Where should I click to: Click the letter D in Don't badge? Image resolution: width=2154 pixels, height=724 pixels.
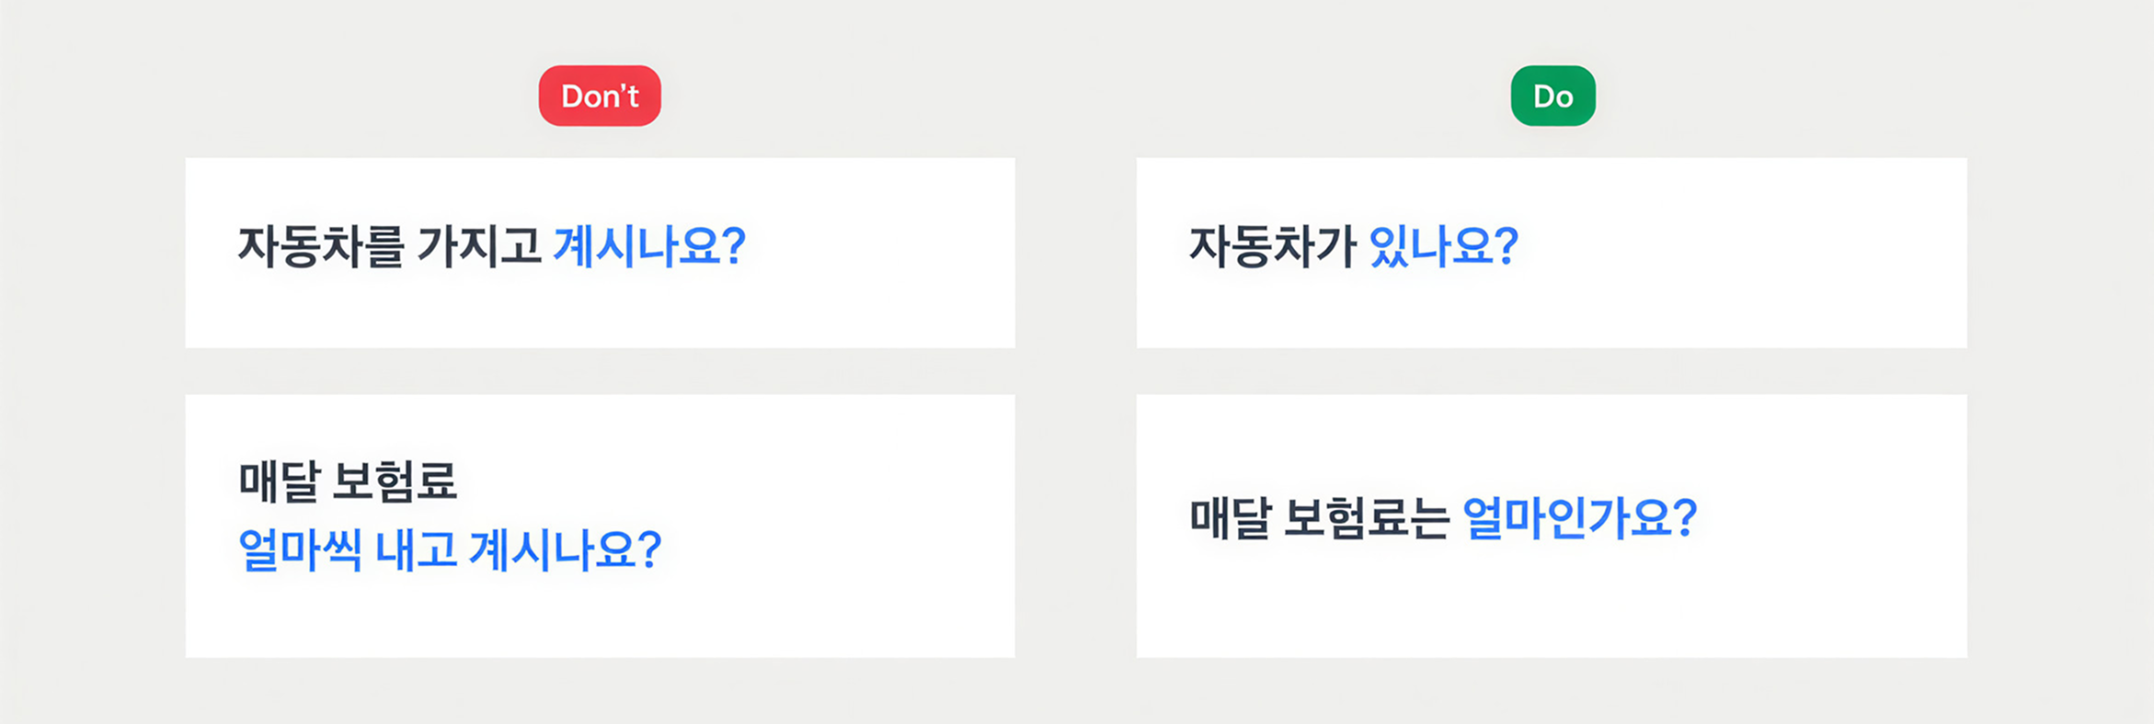click(571, 96)
